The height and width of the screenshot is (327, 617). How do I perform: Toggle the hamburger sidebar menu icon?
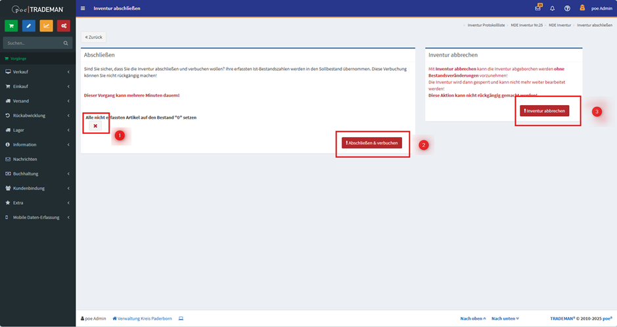(83, 9)
